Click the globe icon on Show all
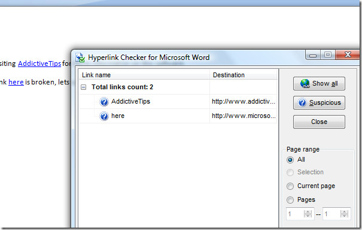This screenshot has height=230, width=362. coord(305,83)
